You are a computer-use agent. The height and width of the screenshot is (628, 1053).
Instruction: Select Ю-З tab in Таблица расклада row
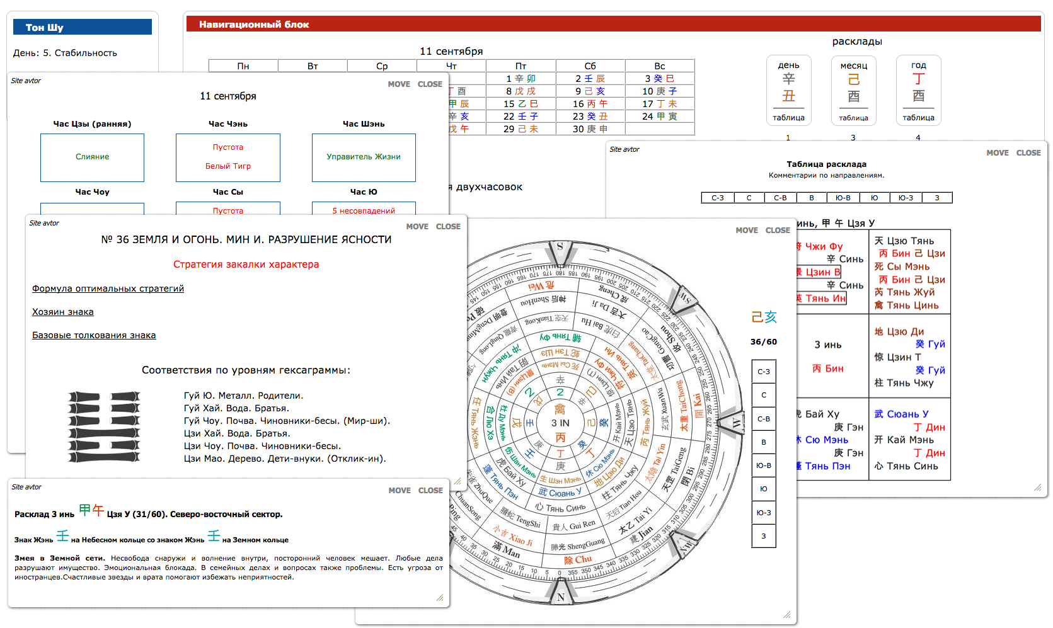(x=906, y=198)
